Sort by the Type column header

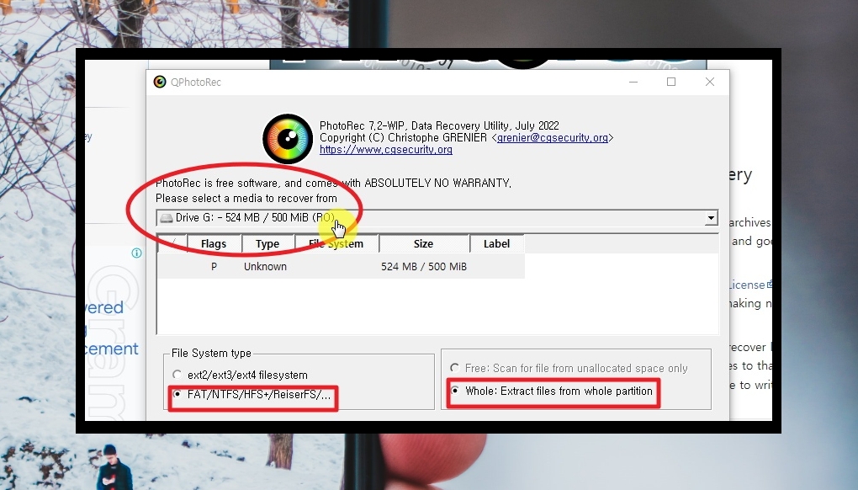[x=267, y=243]
